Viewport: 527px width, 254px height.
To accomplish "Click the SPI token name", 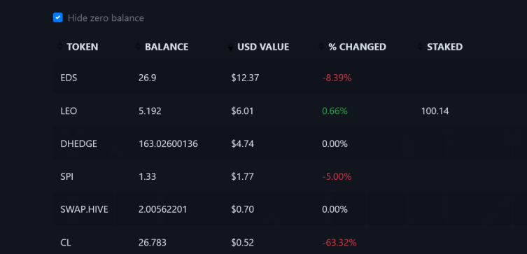I will [67, 176].
